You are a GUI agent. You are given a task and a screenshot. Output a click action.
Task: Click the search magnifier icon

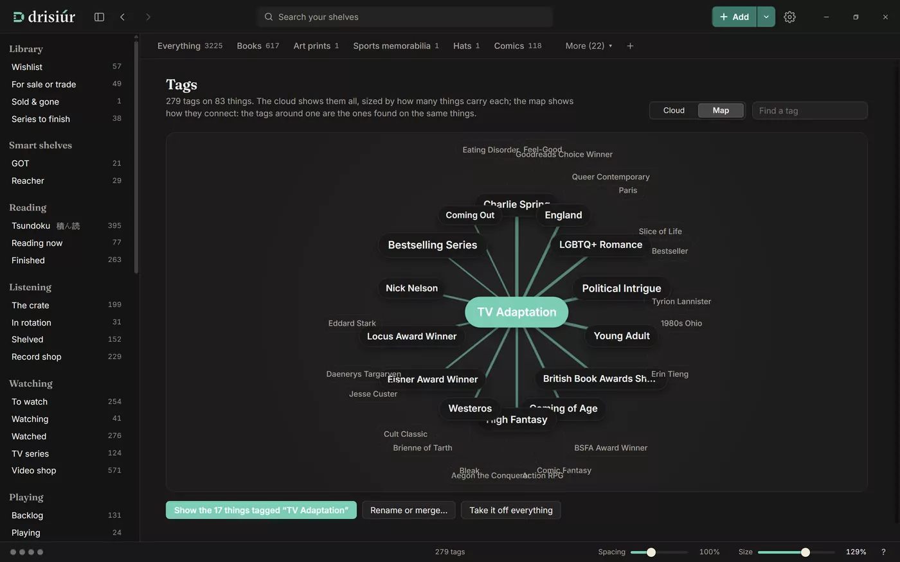point(269,17)
